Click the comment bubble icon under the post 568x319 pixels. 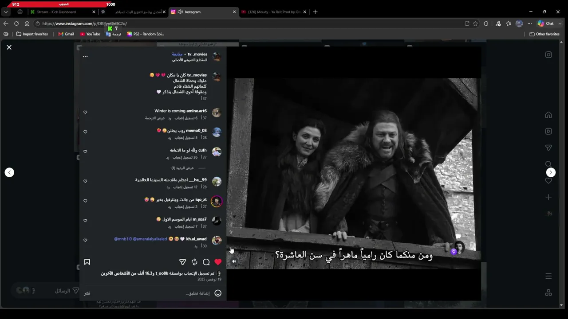[206, 262]
